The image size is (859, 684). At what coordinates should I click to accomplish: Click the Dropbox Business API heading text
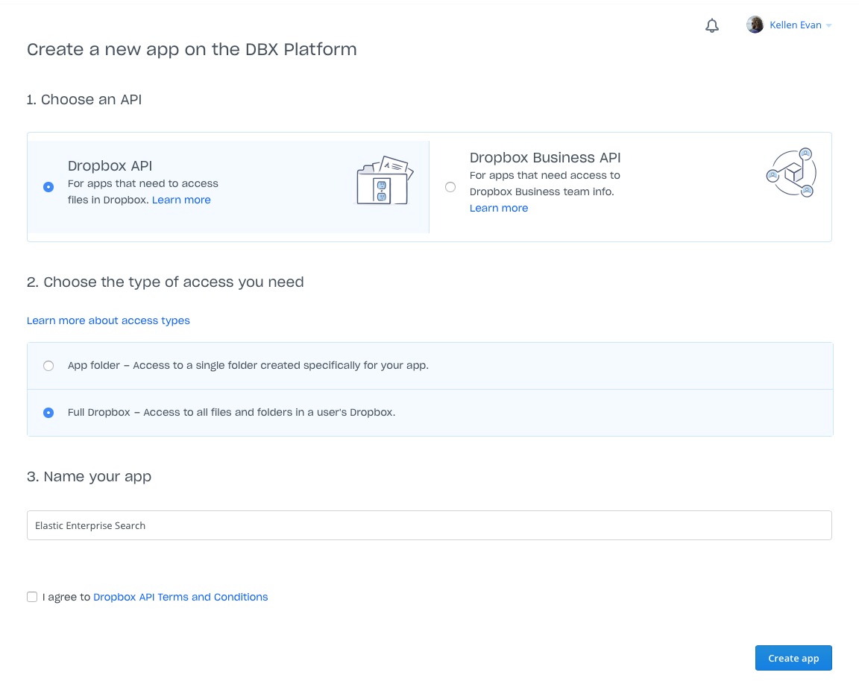pos(545,157)
